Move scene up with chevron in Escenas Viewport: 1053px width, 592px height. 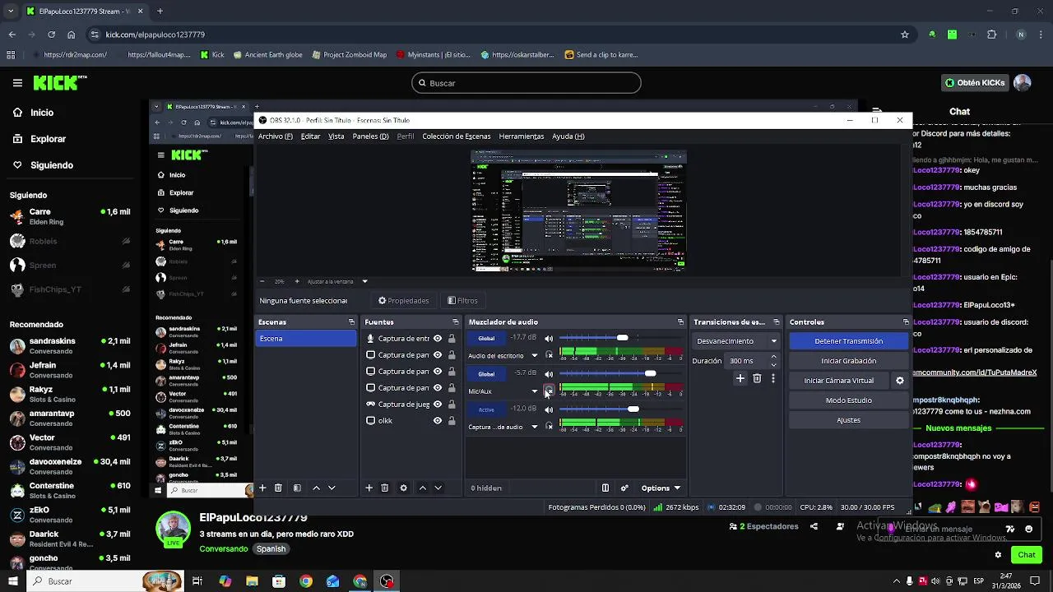[316, 488]
